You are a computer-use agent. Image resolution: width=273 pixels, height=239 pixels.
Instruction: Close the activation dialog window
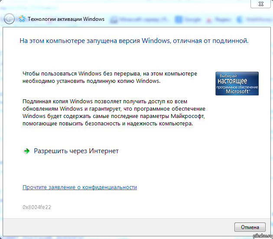click(x=261, y=4)
